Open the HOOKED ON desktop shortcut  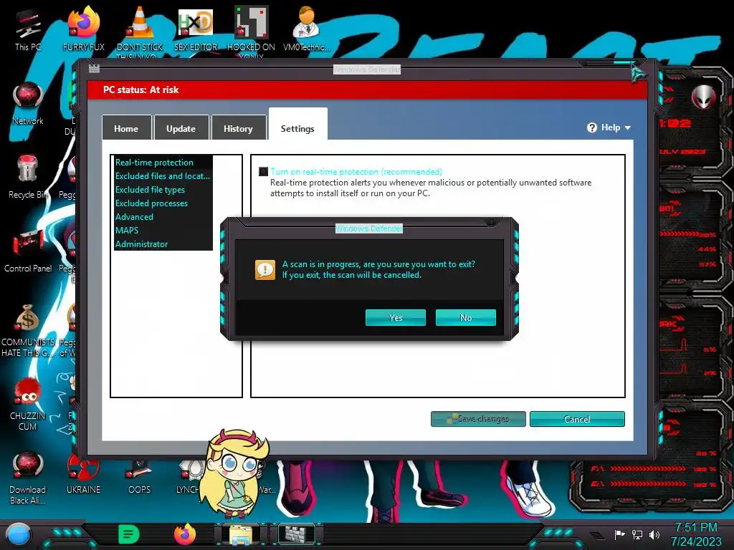click(x=252, y=29)
